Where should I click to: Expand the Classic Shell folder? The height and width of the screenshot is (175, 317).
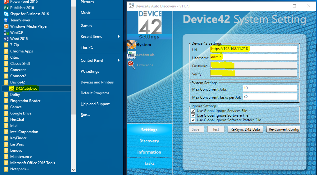coord(17,64)
